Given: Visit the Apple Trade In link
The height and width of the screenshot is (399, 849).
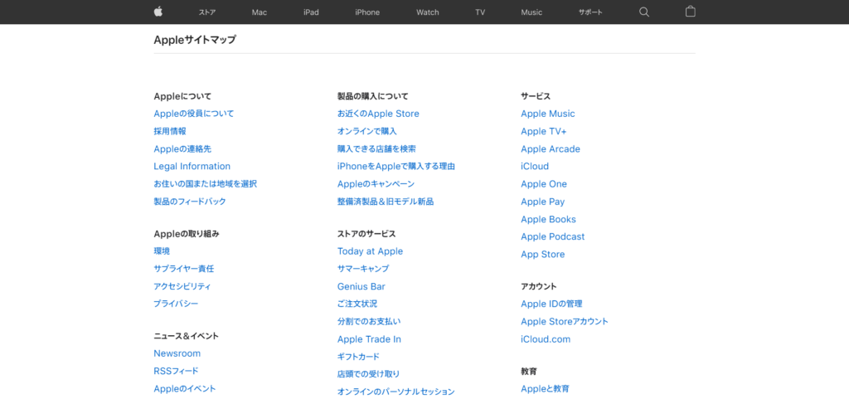Looking at the screenshot, I should (369, 339).
